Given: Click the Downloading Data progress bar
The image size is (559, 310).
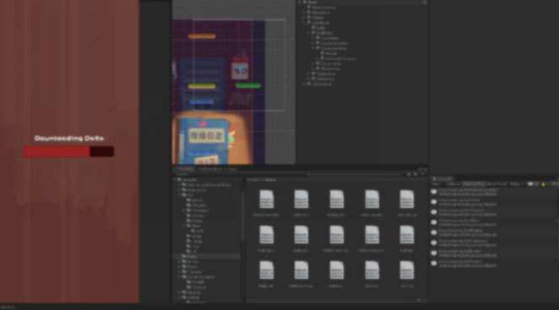Looking at the screenshot, I should coord(68,152).
